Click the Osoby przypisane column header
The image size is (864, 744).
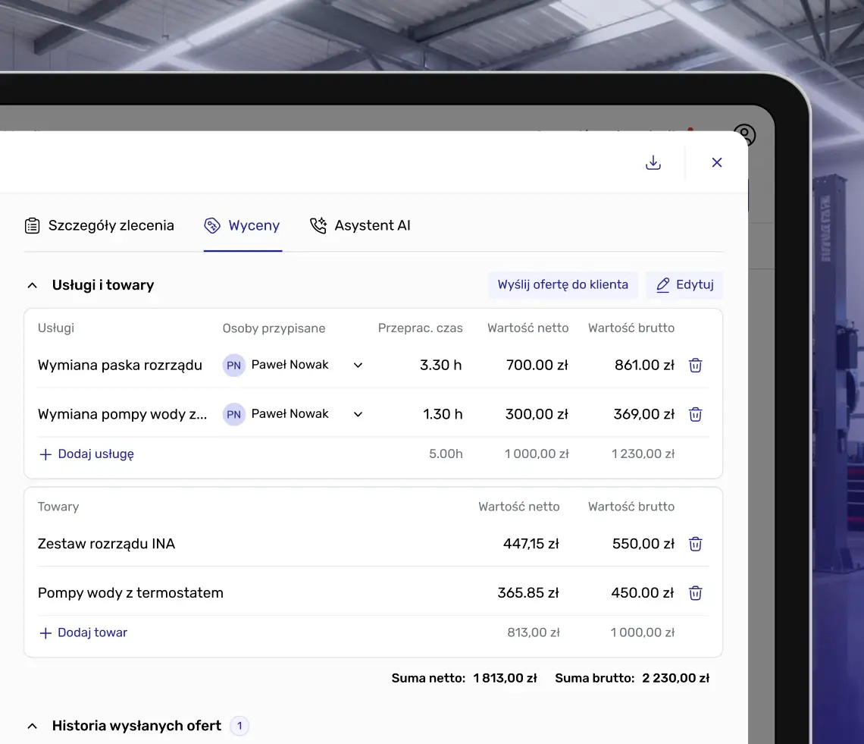(274, 328)
